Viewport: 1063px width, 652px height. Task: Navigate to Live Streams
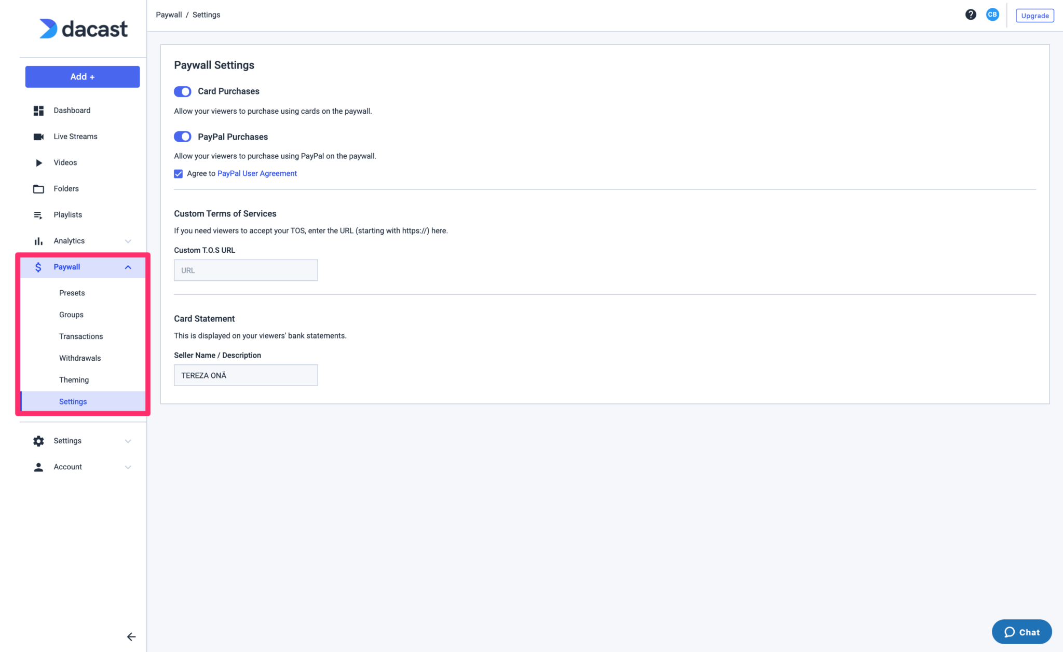[x=75, y=136]
